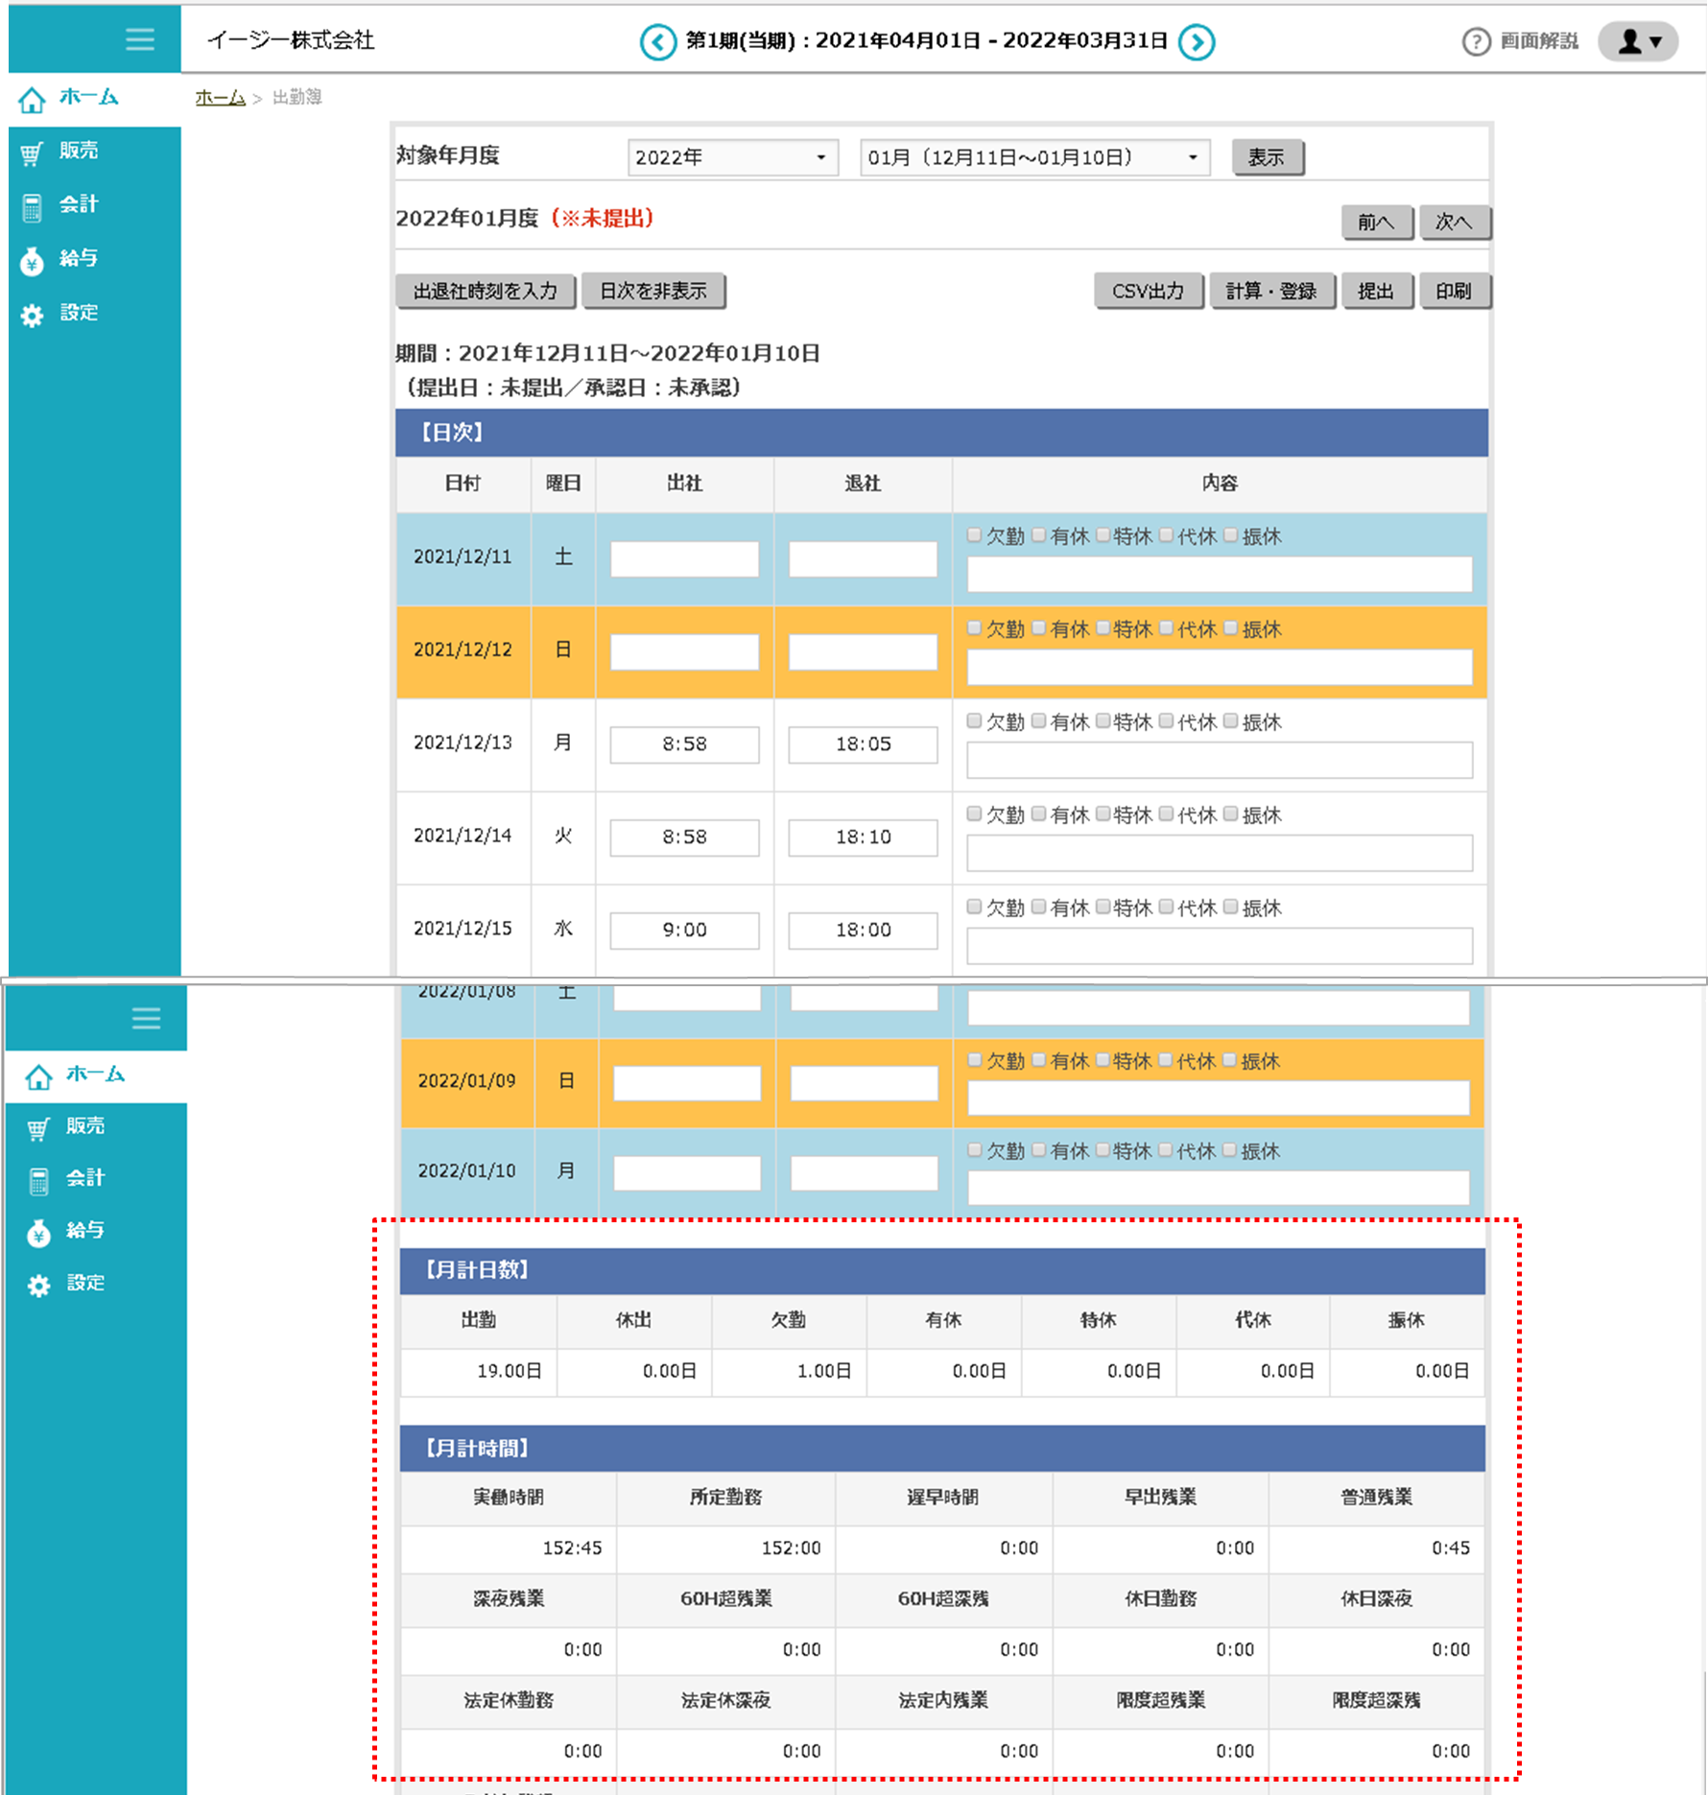Go to previous fiscal period arrow

658,42
